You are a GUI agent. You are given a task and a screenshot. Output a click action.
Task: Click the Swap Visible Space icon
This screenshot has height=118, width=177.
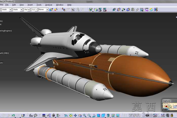118,115
